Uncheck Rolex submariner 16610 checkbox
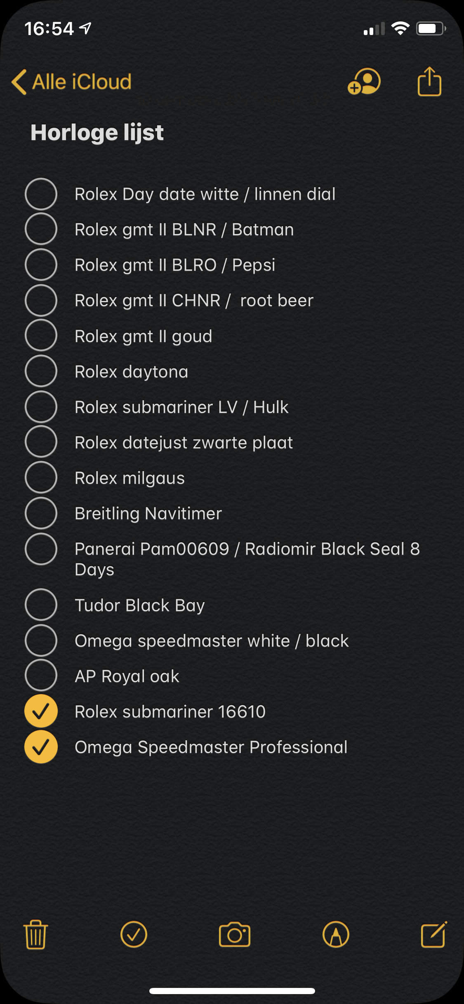The width and height of the screenshot is (464, 1004). (x=41, y=711)
